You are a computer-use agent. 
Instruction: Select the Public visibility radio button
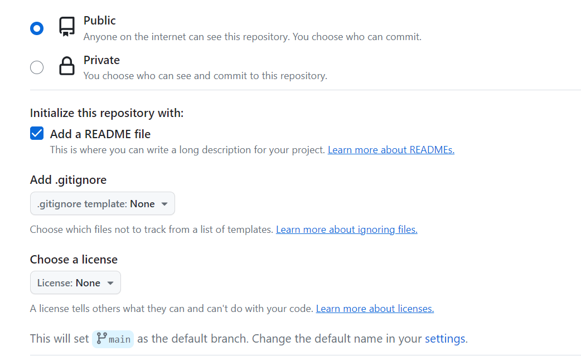pyautogui.click(x=37, y=28)
